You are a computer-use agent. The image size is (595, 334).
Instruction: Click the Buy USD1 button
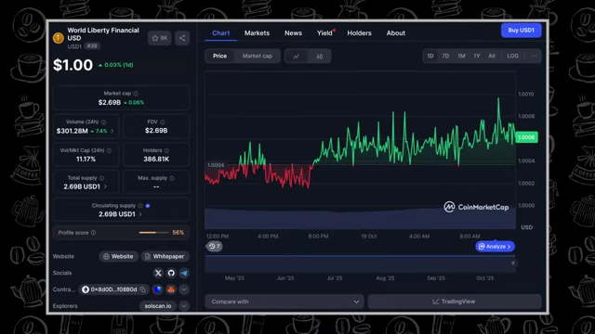coord(521,31)
